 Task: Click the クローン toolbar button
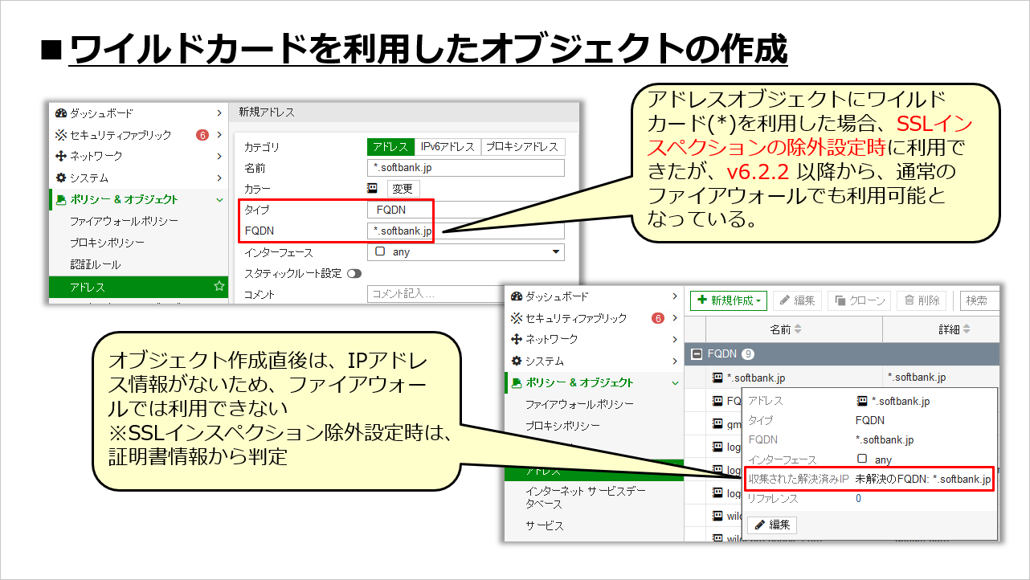pyautogui.click(x=859, y=300)
